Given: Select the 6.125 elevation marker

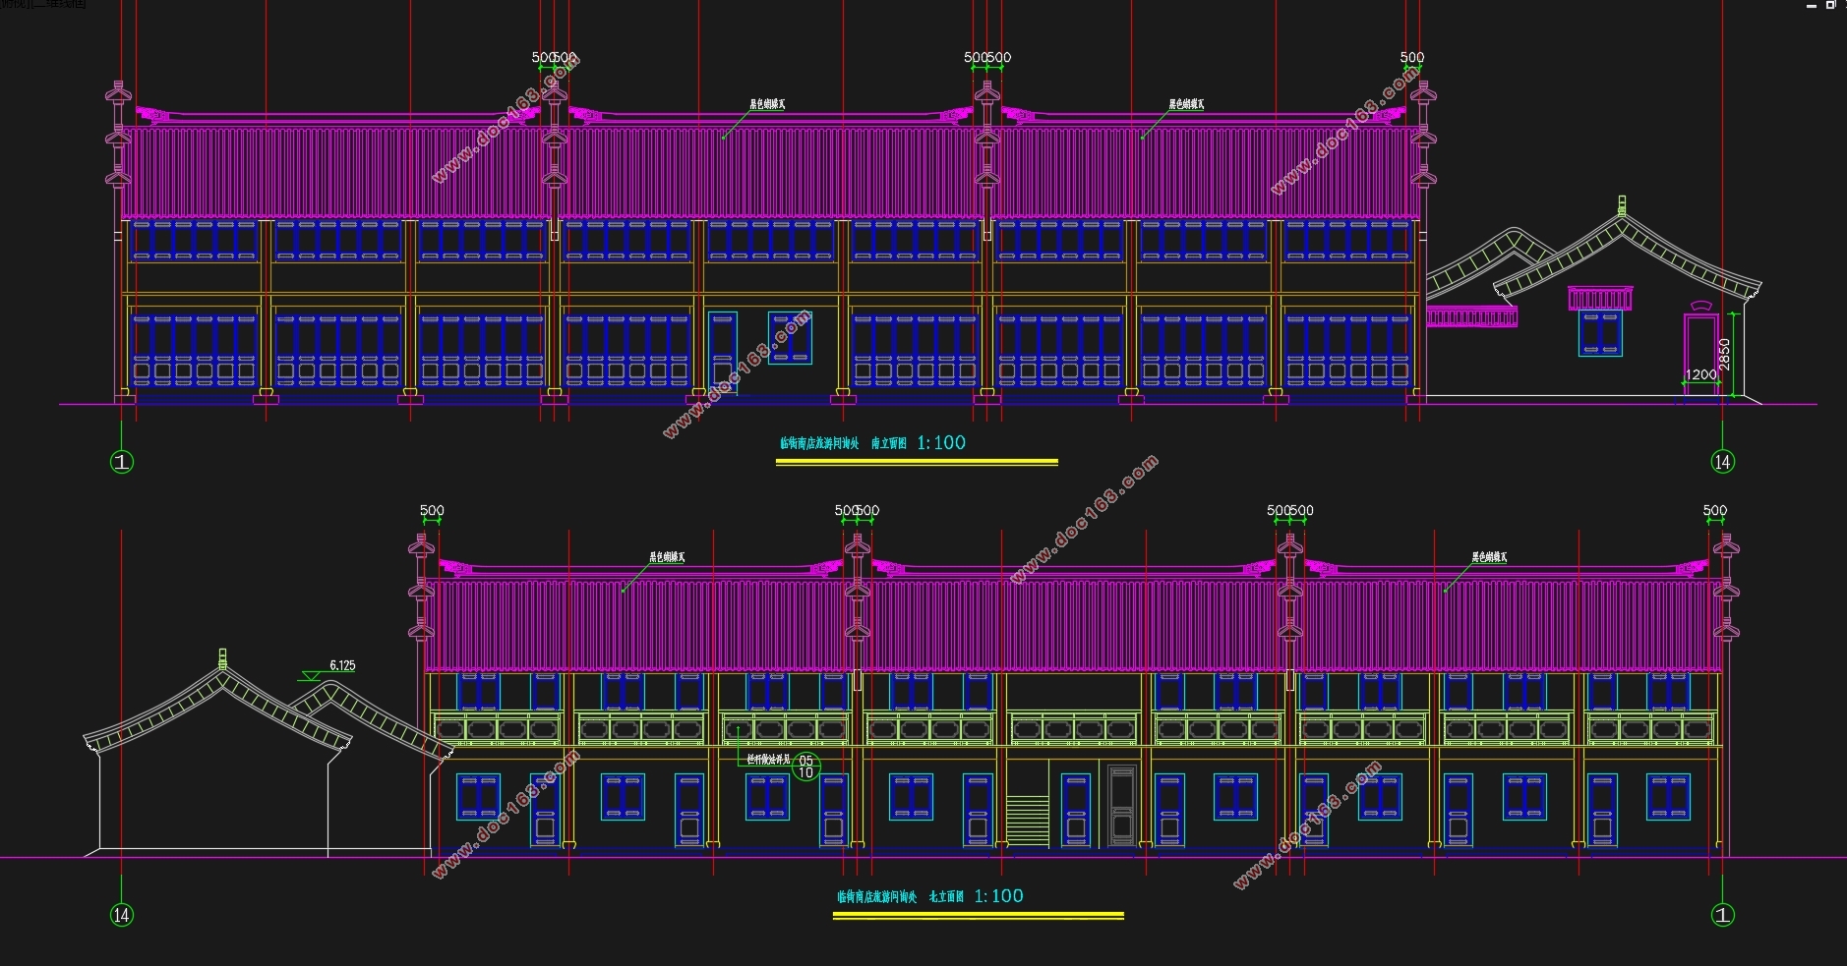Looking at the screenshot, I should [329, 670].
